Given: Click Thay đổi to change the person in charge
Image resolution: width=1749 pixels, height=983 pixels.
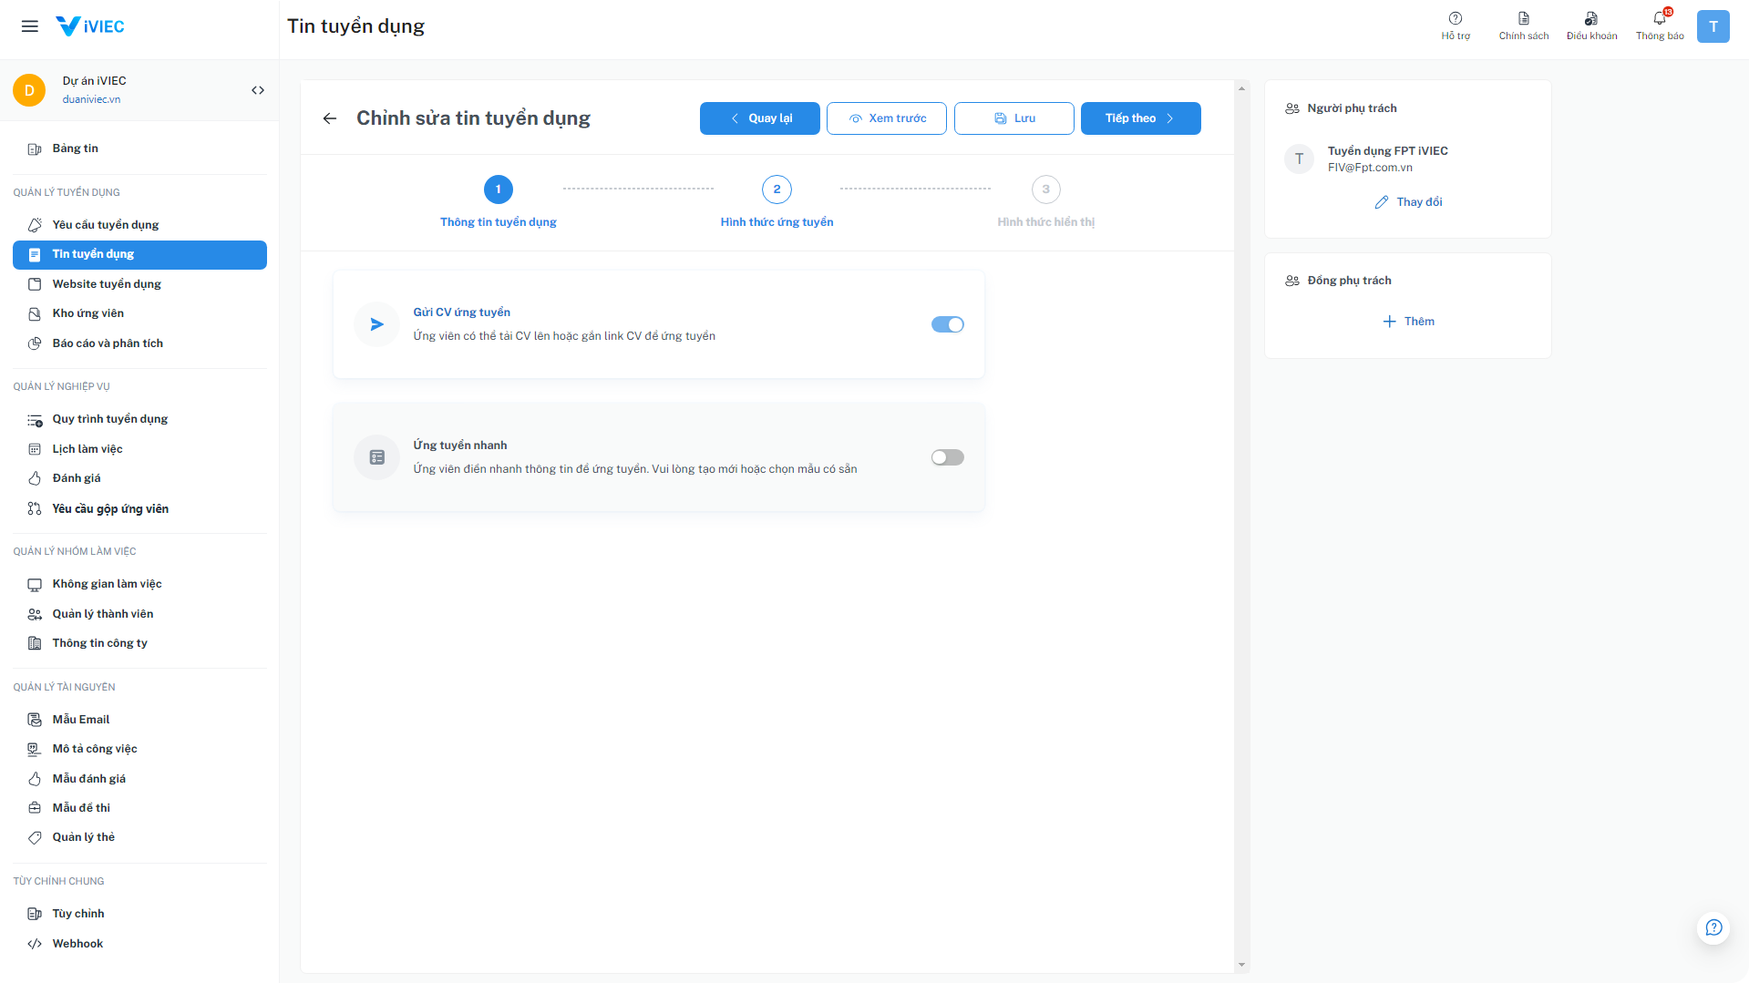Looking at the screenshot, I should click(1408, 202).
